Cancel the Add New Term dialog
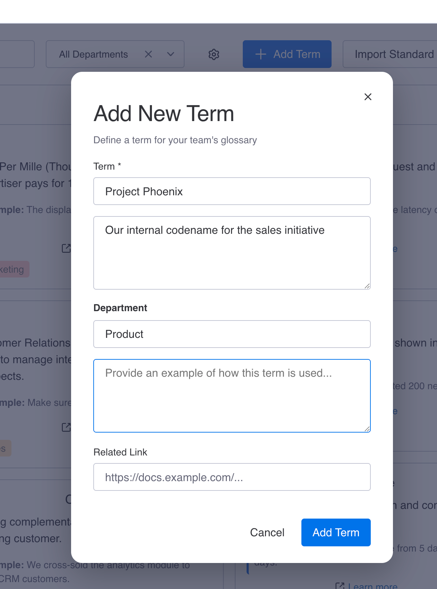437x589 pixels. pyautogui.click(x=267, y=532)
